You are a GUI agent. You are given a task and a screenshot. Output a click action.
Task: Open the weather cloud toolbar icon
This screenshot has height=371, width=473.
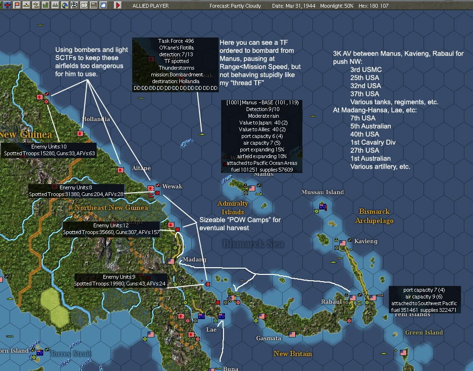pos(103,5)
